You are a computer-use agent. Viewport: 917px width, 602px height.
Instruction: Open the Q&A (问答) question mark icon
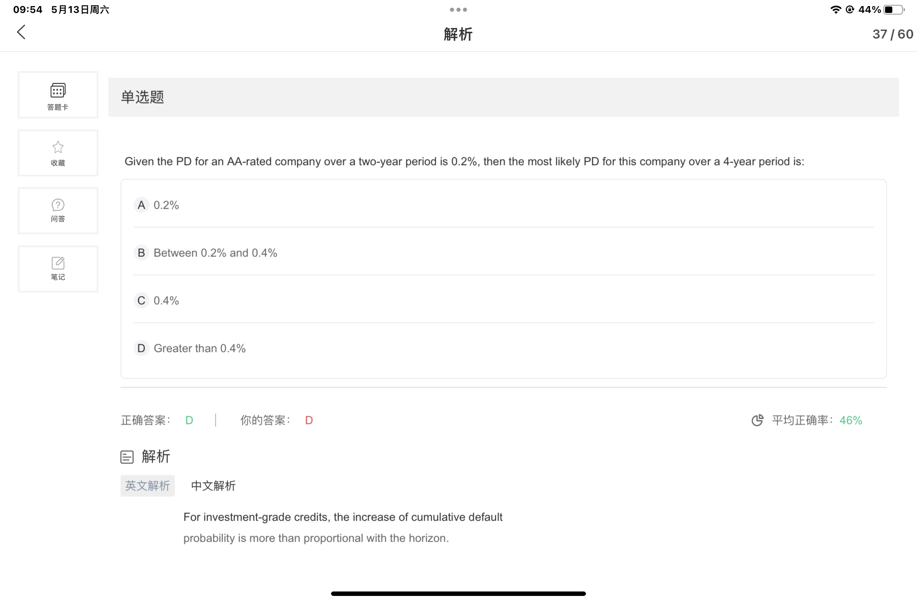pyautogui.click(x=58, y=205)
